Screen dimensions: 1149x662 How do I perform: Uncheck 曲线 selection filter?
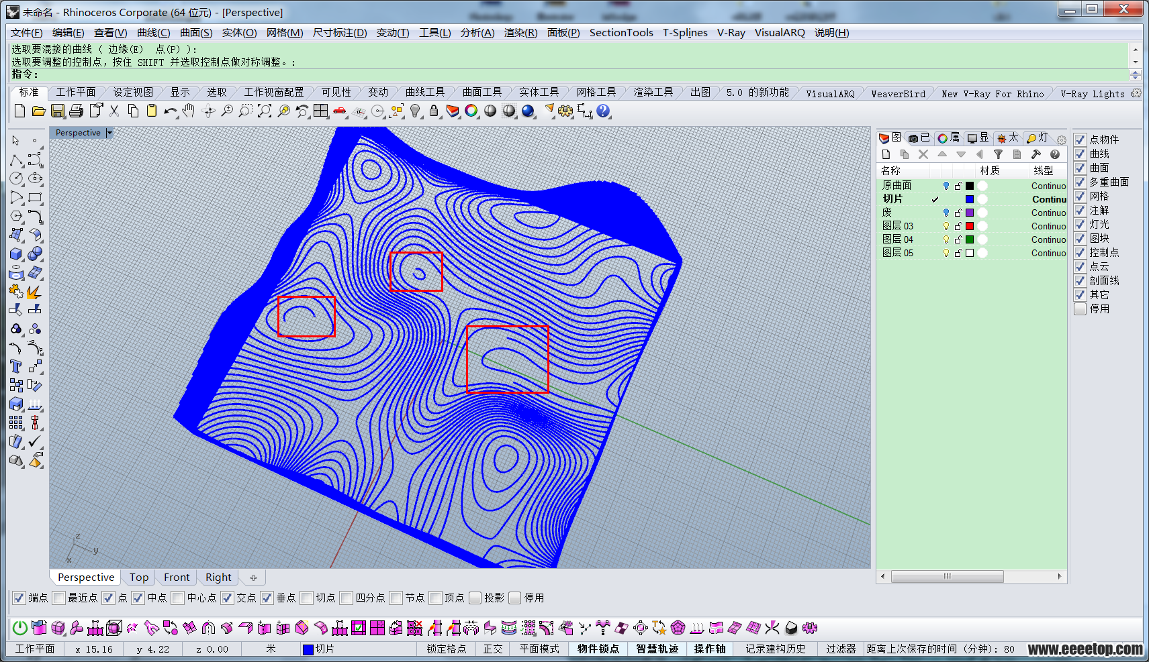(1080, 154)
